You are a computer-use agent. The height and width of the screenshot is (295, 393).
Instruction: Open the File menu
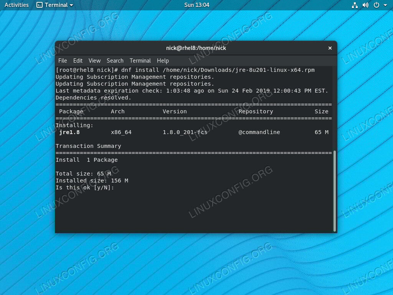(63, 61)
